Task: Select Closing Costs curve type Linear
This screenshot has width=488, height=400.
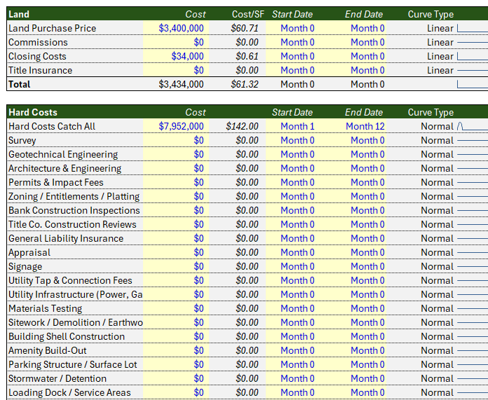Action: (440, 56)
